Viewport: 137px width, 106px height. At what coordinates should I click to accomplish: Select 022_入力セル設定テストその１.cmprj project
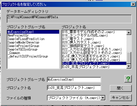pos(94,49)
